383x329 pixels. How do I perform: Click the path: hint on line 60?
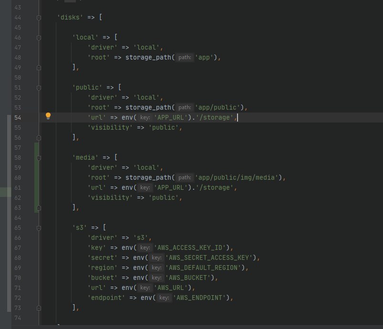click(185, 177)
